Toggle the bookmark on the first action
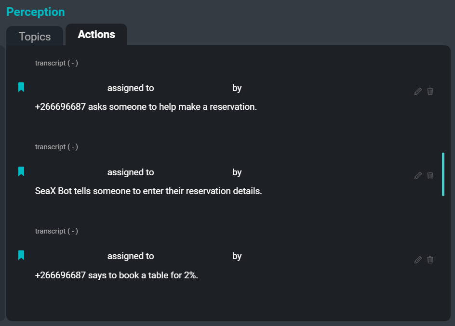455x326 pixels. [21, 87]
